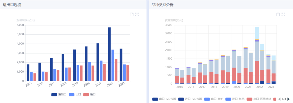
Task: Expand the 品种类别分析 chart to fullscreen
Action: tap(283, 15)
